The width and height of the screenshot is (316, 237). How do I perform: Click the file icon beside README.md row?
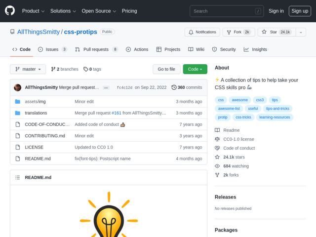coord(18,158)
